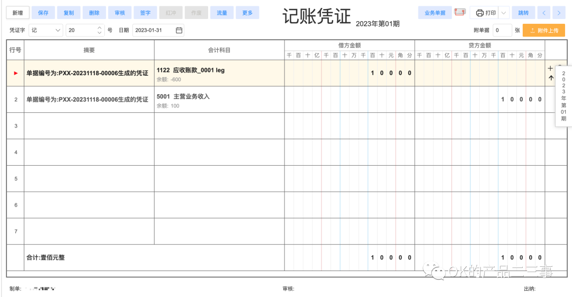Screen dimensions: 572x297
Task: Click the 附件上传 upload button
Action: (544, 30)
